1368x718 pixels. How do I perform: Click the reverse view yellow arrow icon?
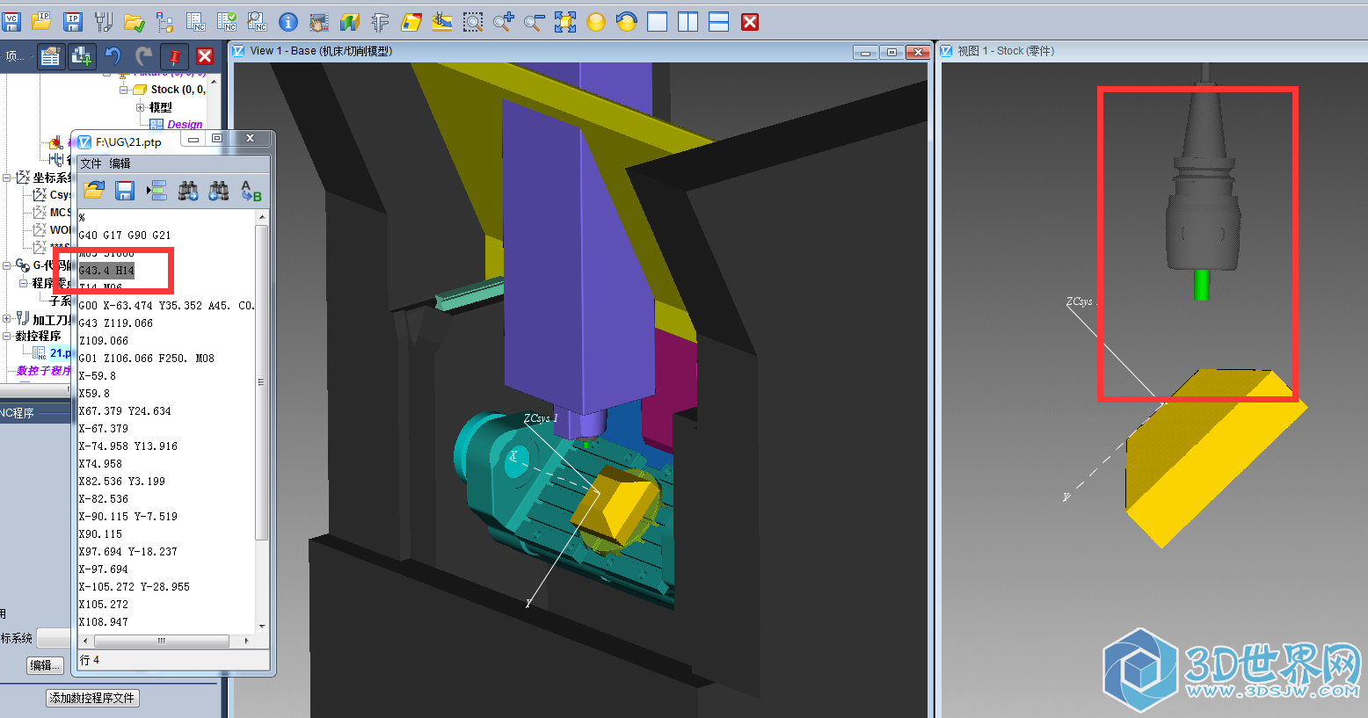coord(627,22)
